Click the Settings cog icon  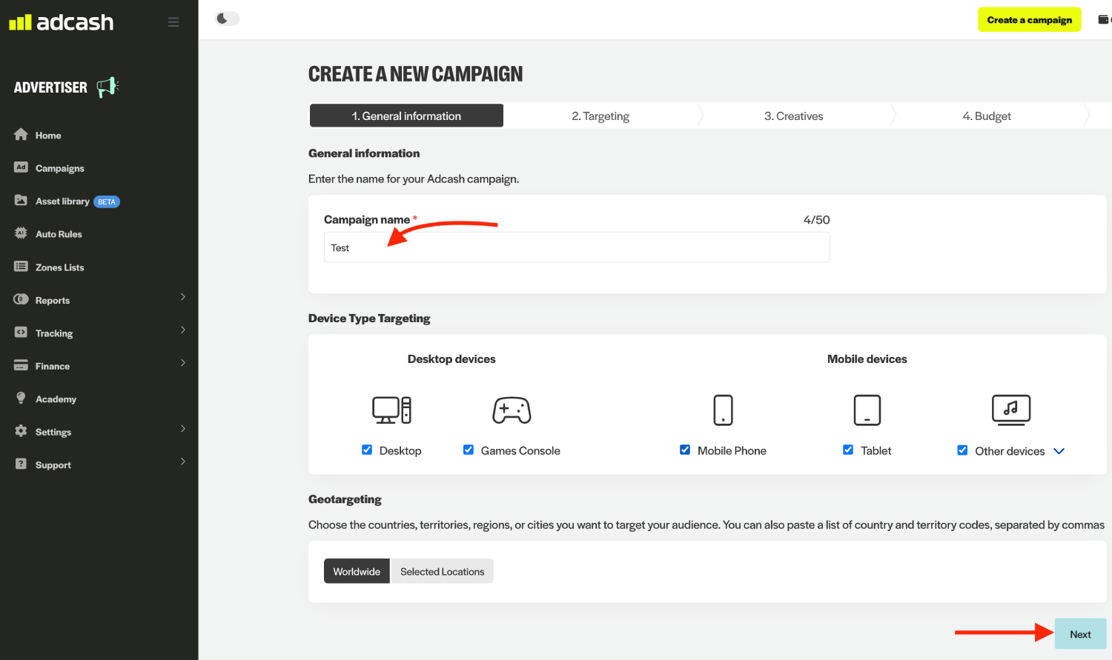point(21,431)
